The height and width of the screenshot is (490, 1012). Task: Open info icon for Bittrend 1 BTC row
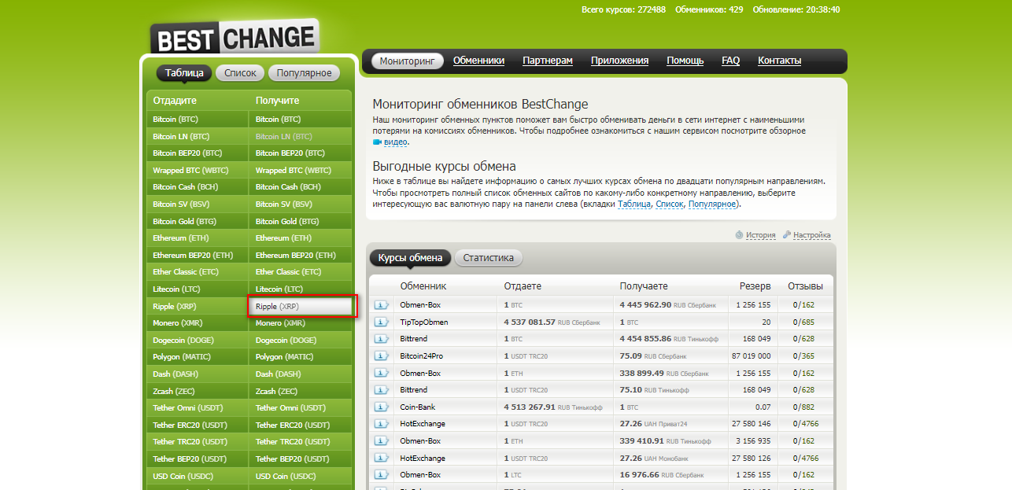pyautogui.click(x=382, y=339)
